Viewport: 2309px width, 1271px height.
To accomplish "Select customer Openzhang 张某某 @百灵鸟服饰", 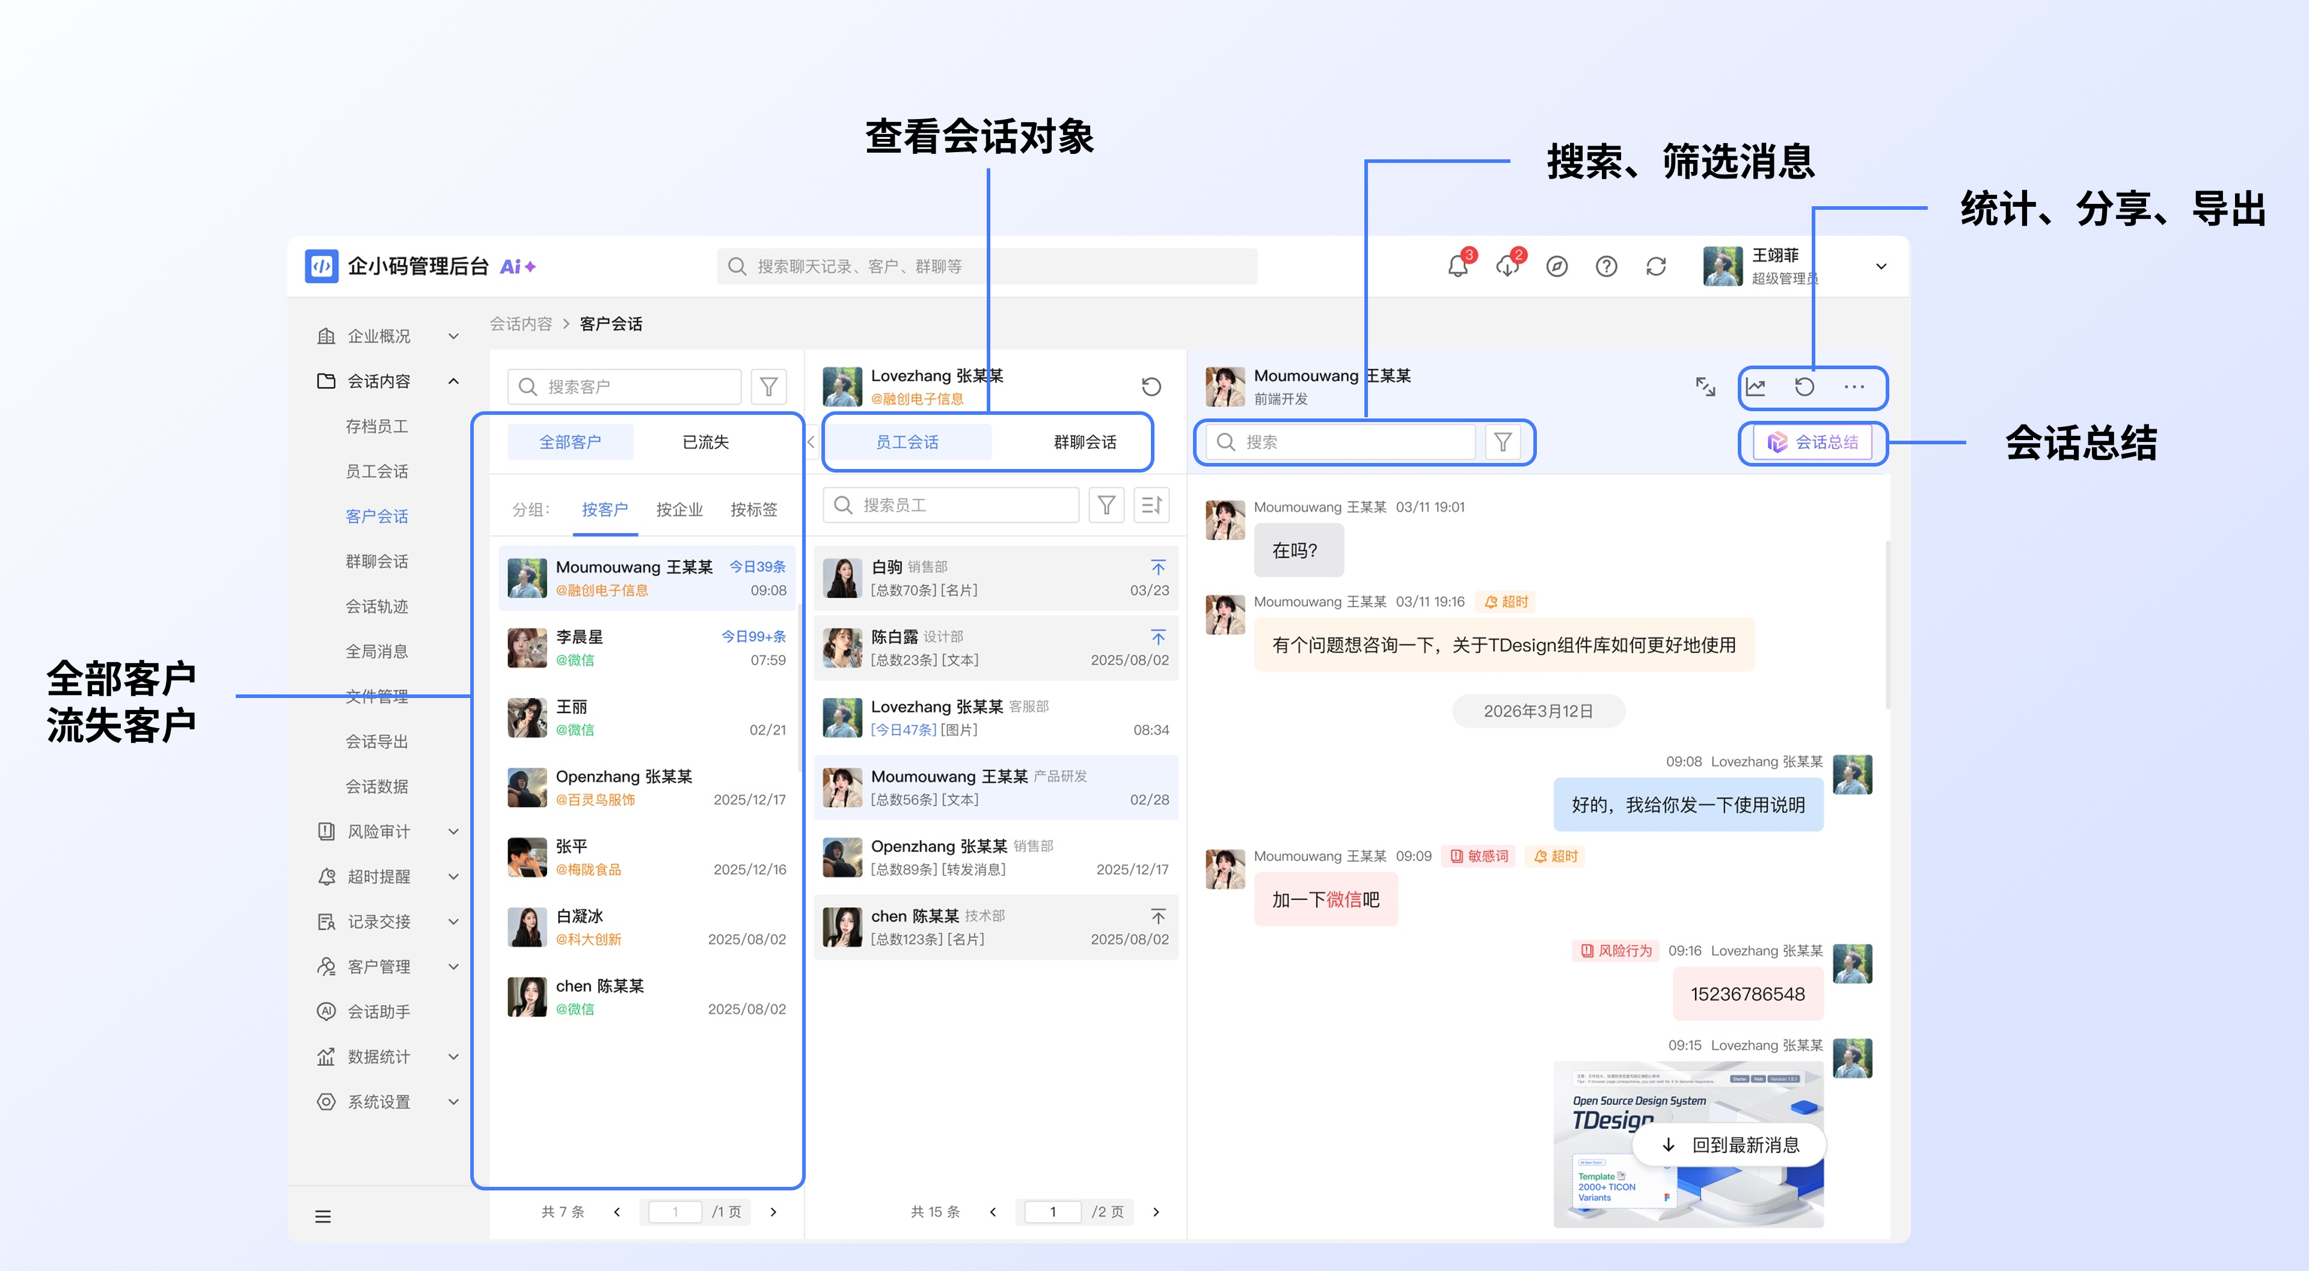I will tap(646, 787).
